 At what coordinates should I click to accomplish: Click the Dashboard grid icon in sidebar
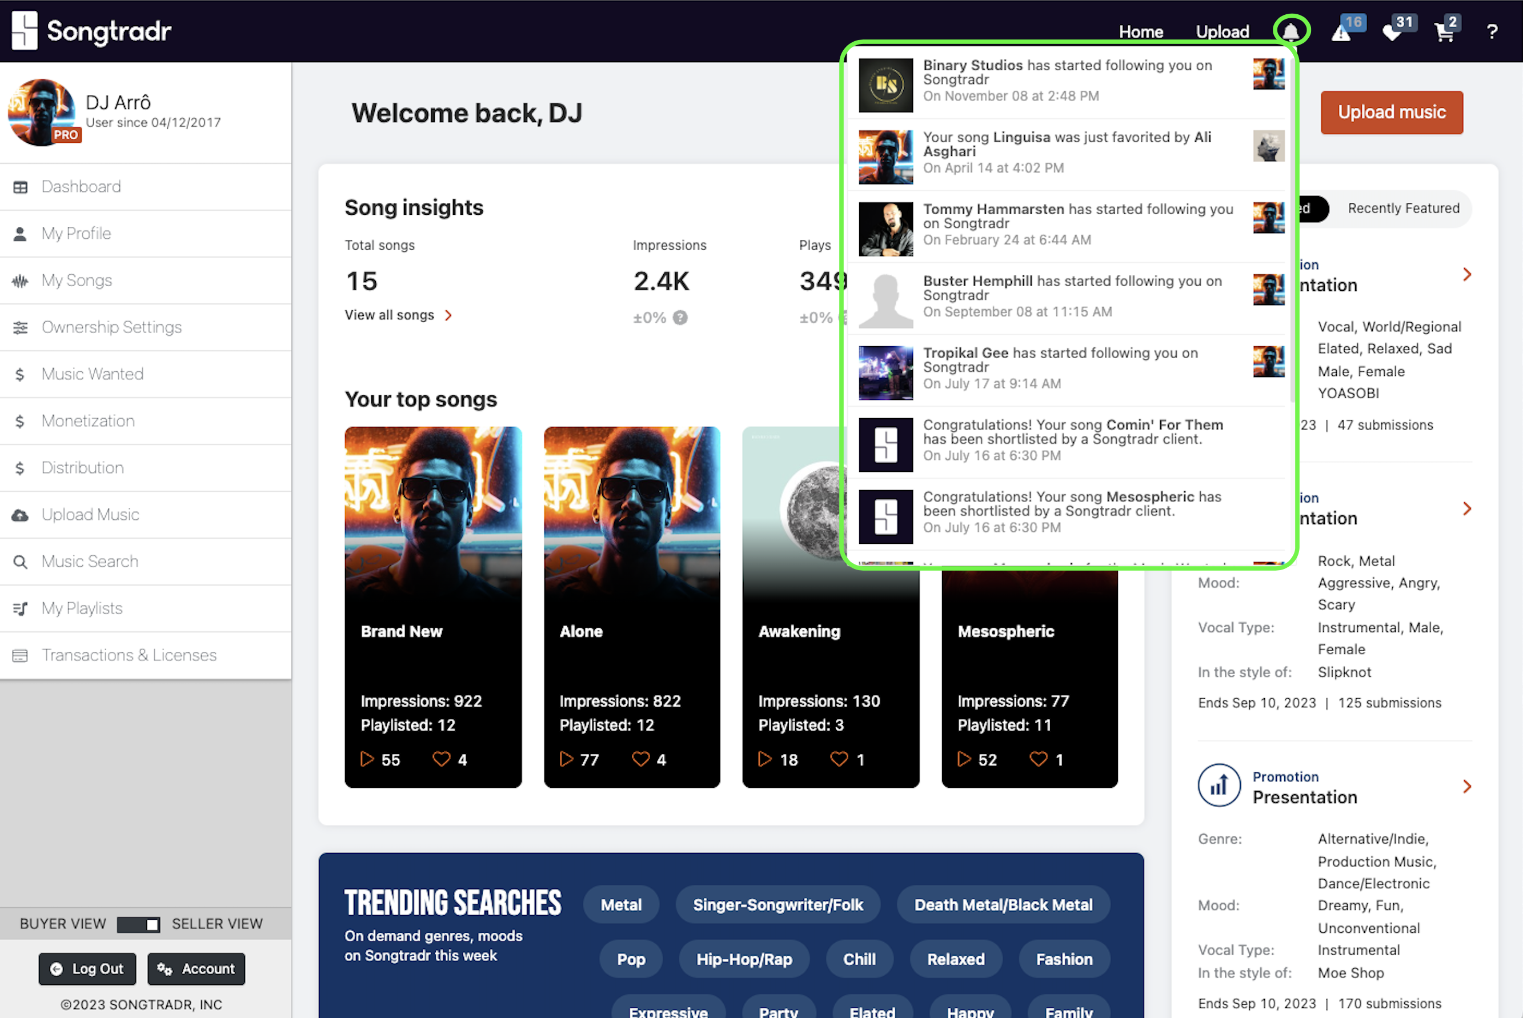coord(20,187)
